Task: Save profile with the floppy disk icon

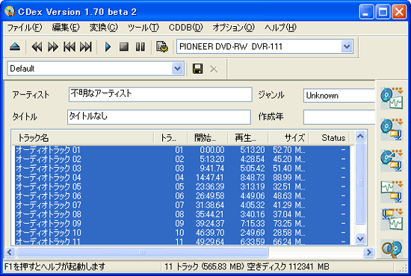Action: (x=197, y=69)
